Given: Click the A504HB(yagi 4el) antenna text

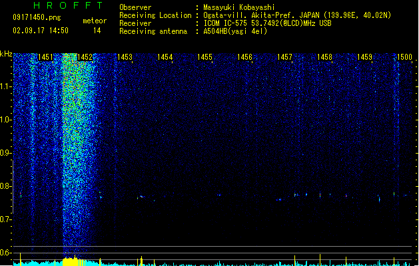Looking at the screenshot, I should [x=235, y=31].
